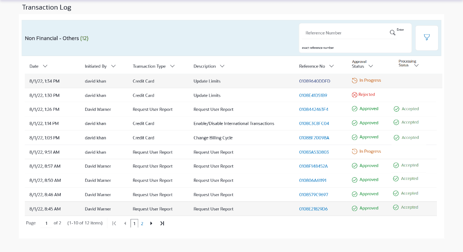Open reference 0108BF20098A link
463x252 pixels.
(314, 138)
